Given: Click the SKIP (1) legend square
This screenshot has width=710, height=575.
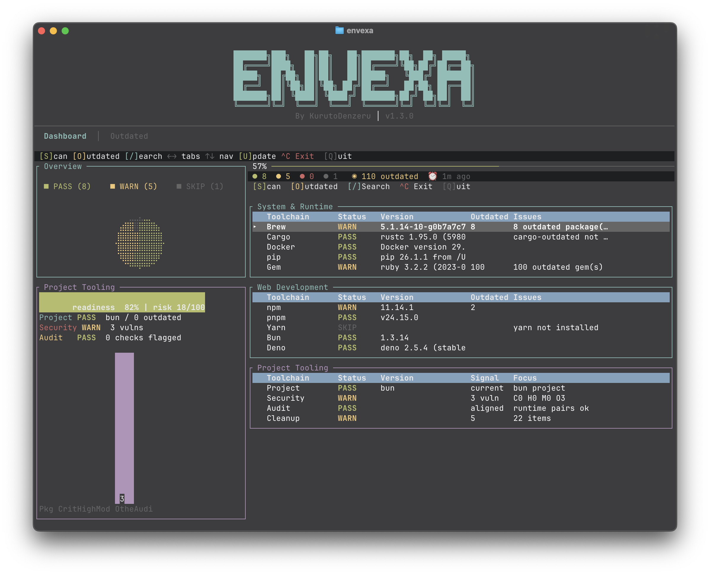Looking at the screenshot, I should click(x=179, y=186).
